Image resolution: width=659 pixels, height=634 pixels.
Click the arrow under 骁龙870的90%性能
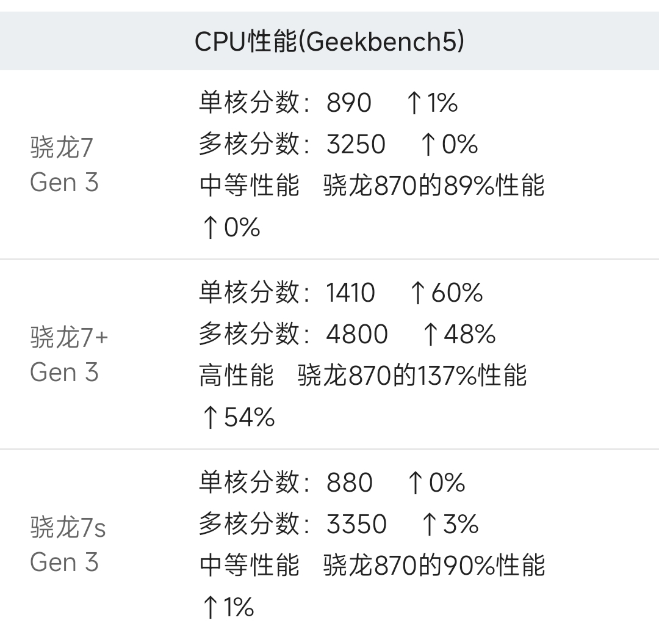(x=209, y=607)
